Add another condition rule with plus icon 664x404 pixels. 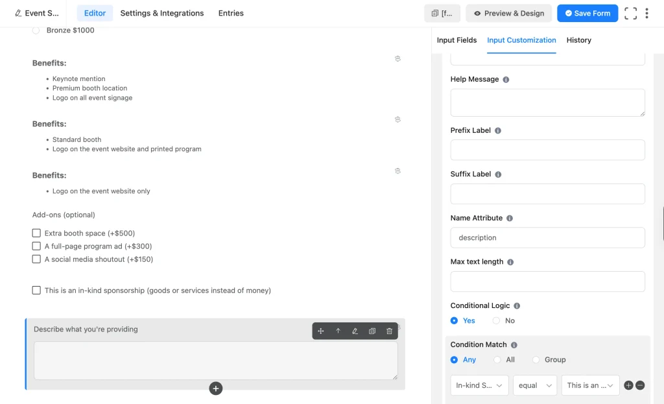pos(628,385)
